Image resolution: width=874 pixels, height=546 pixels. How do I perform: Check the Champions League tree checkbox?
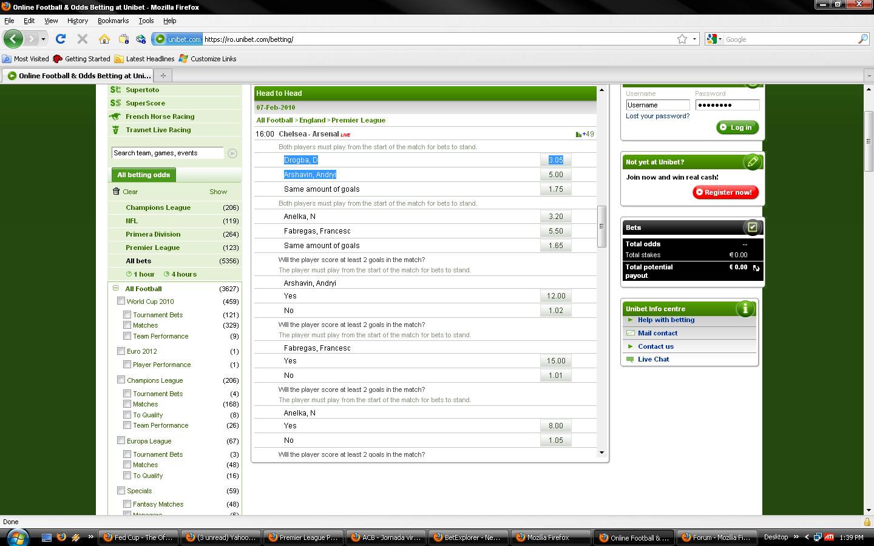tap(121, 380)
